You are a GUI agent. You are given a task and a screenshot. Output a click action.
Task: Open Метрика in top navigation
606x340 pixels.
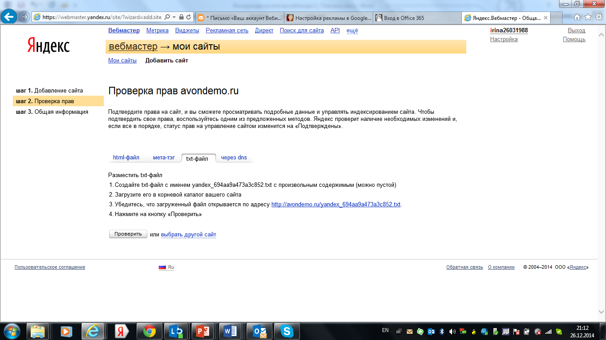[x=157, y=31]
